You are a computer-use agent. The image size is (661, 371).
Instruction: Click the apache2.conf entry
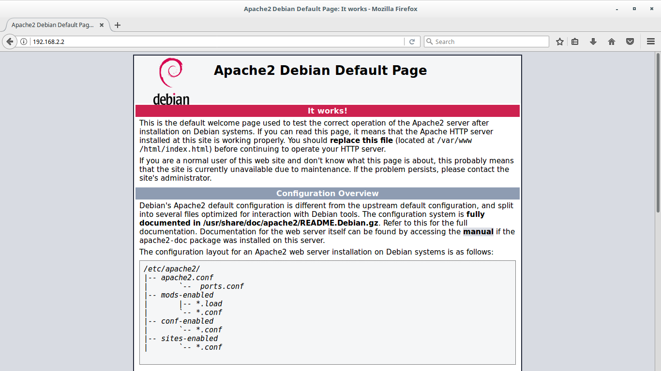[187, 278]
